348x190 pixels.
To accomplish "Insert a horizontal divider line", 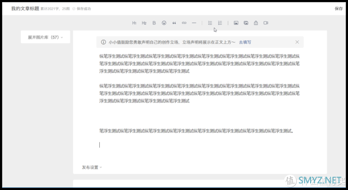I will coord(194,23).
